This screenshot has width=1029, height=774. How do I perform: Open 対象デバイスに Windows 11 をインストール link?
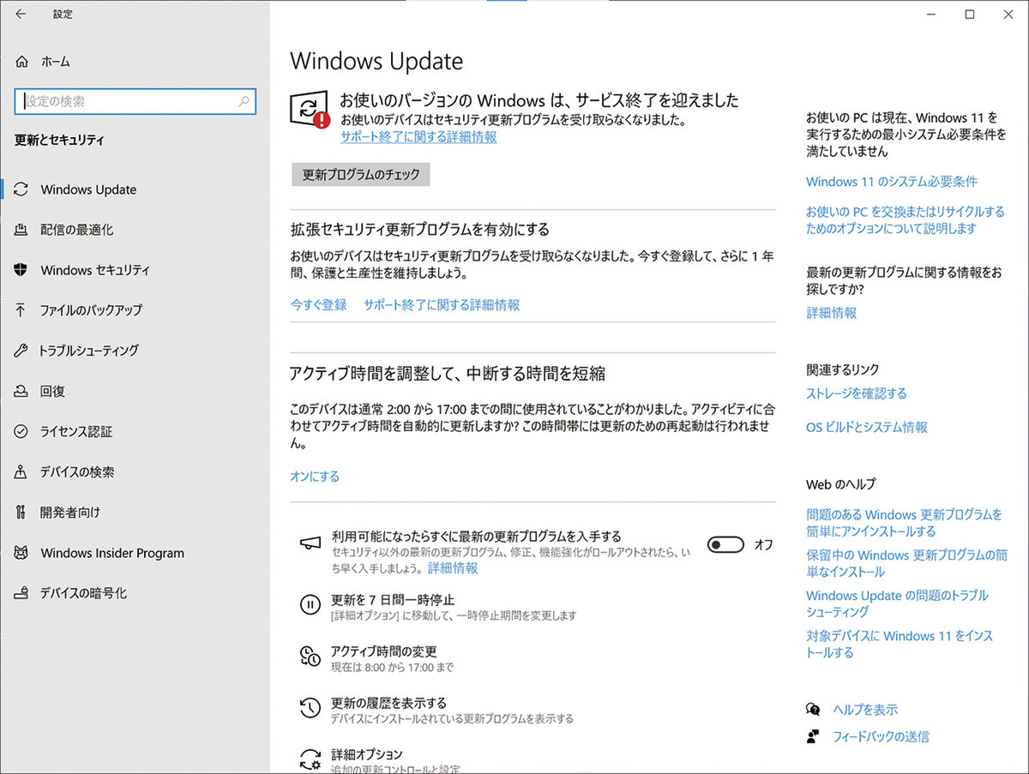click(900, 644)
